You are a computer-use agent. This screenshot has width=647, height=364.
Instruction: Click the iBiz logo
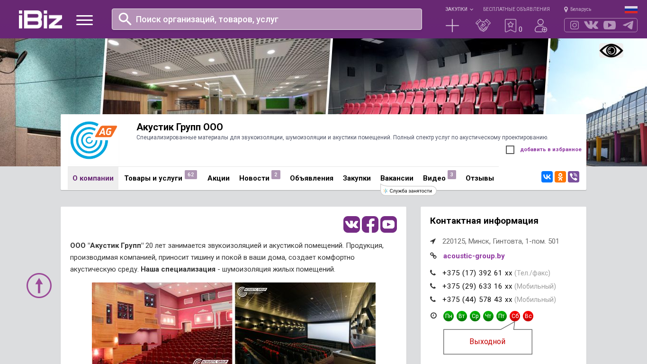[x=40, y=19]
